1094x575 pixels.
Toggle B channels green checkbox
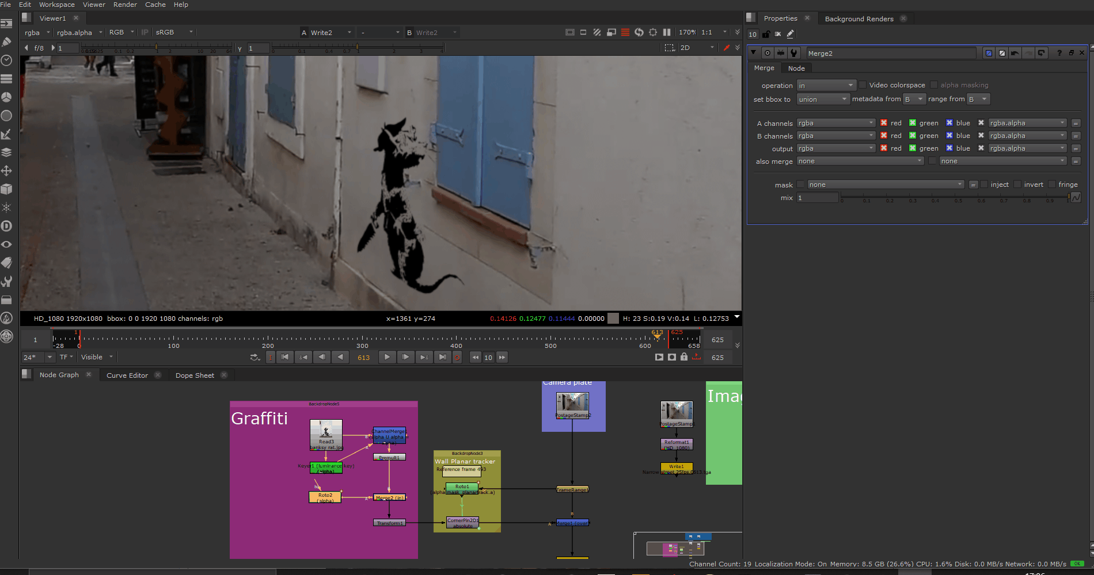click(x=913, y=136)
